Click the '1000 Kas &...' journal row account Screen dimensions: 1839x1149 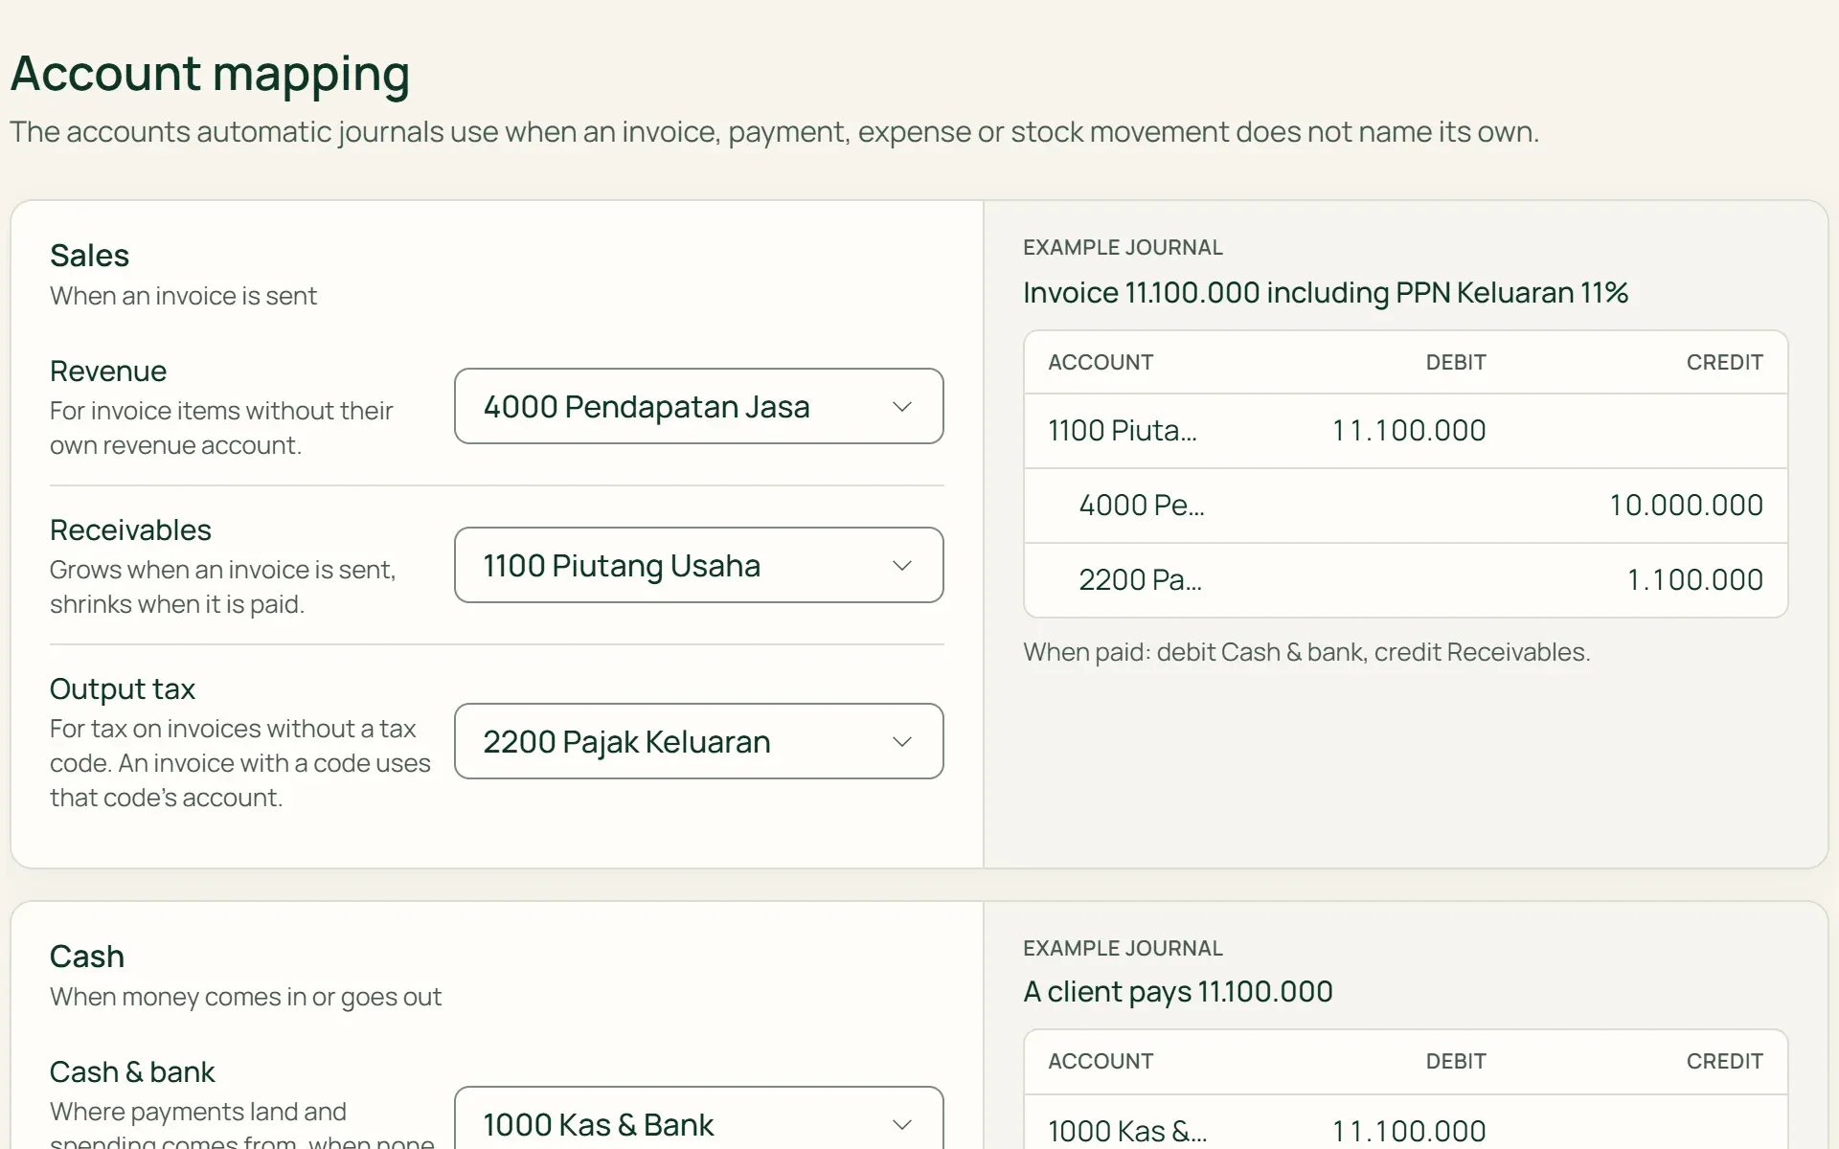1127,1132
